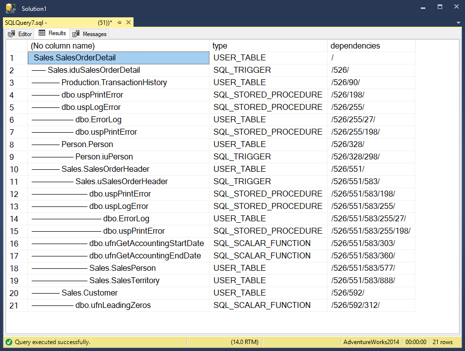Select the dbo.ufnLeadingZeros cell
This screenshot has height=351, width=465.
pyautogui.click(x=113, y=305)
